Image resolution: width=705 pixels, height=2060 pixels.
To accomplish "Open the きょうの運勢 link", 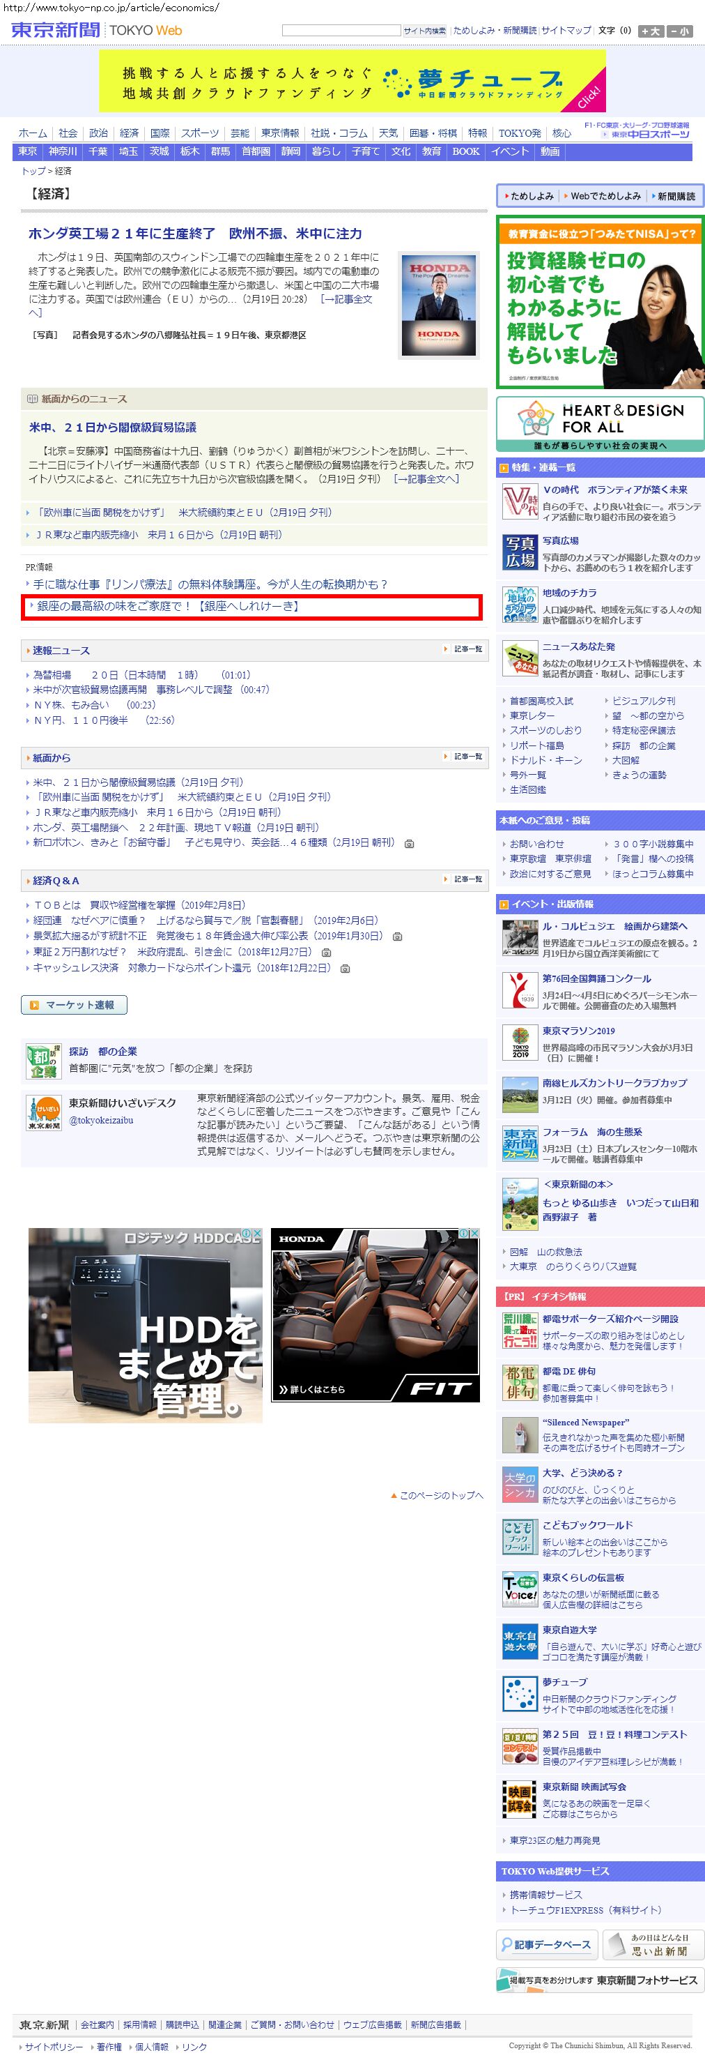I will 639,775.
